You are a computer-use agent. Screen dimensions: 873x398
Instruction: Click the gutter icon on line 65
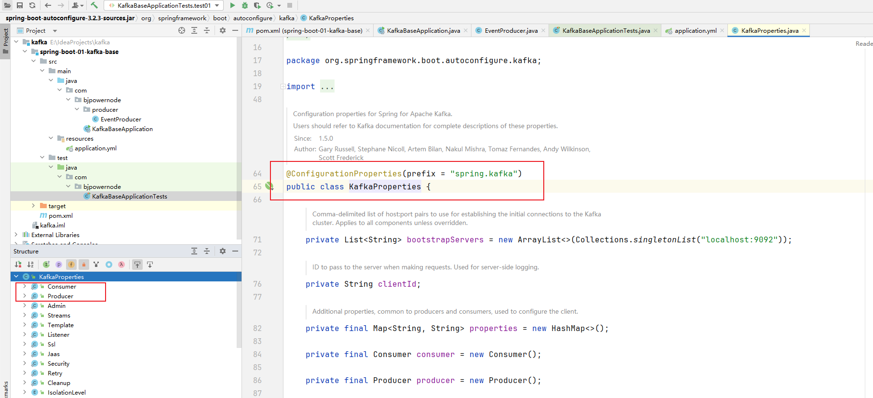click(269, 186)
